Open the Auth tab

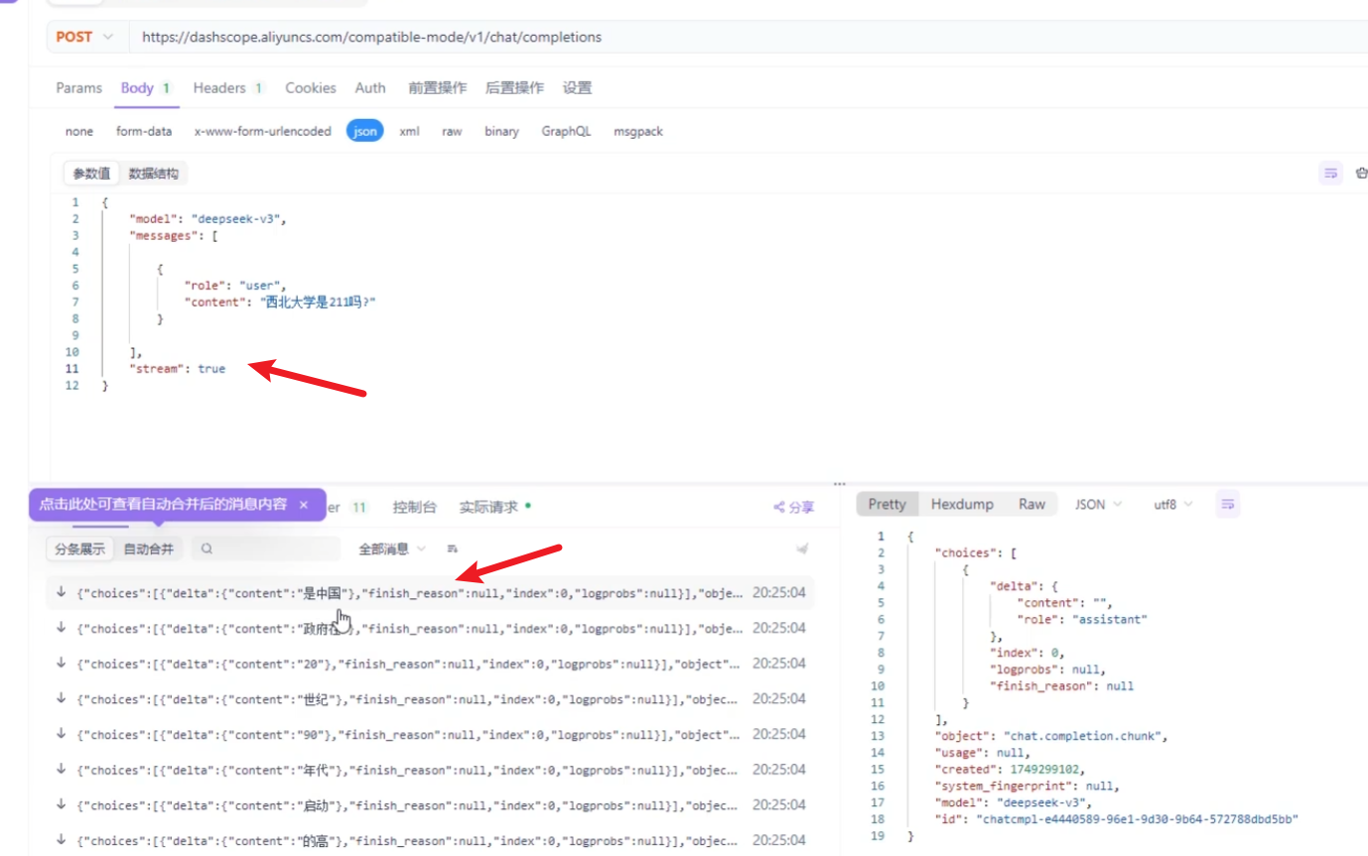point(370,88)
